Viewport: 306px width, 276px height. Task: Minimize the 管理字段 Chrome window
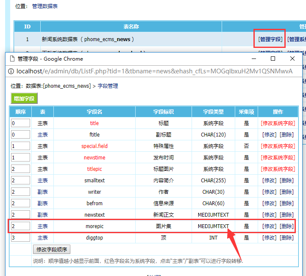[254, 59]
